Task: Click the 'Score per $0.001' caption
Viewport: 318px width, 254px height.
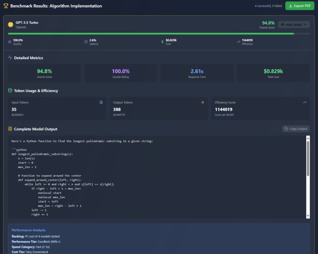Action: [224, 115]
